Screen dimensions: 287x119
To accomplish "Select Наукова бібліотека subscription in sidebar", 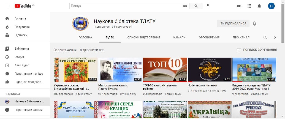I will (25, 102).
